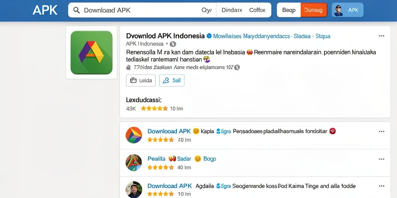Click the orange Dunaug button
Screen dimensions: 397x198
point(313,10)
